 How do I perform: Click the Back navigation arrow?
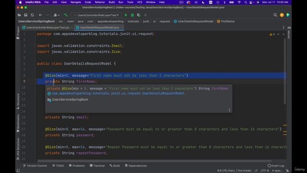[x=40, y=15]
